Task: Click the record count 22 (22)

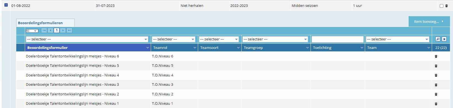Action: coord(441,48)
